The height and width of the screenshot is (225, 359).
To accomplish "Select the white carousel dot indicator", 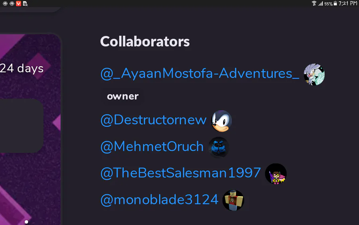I will click(x=26, y=222).
